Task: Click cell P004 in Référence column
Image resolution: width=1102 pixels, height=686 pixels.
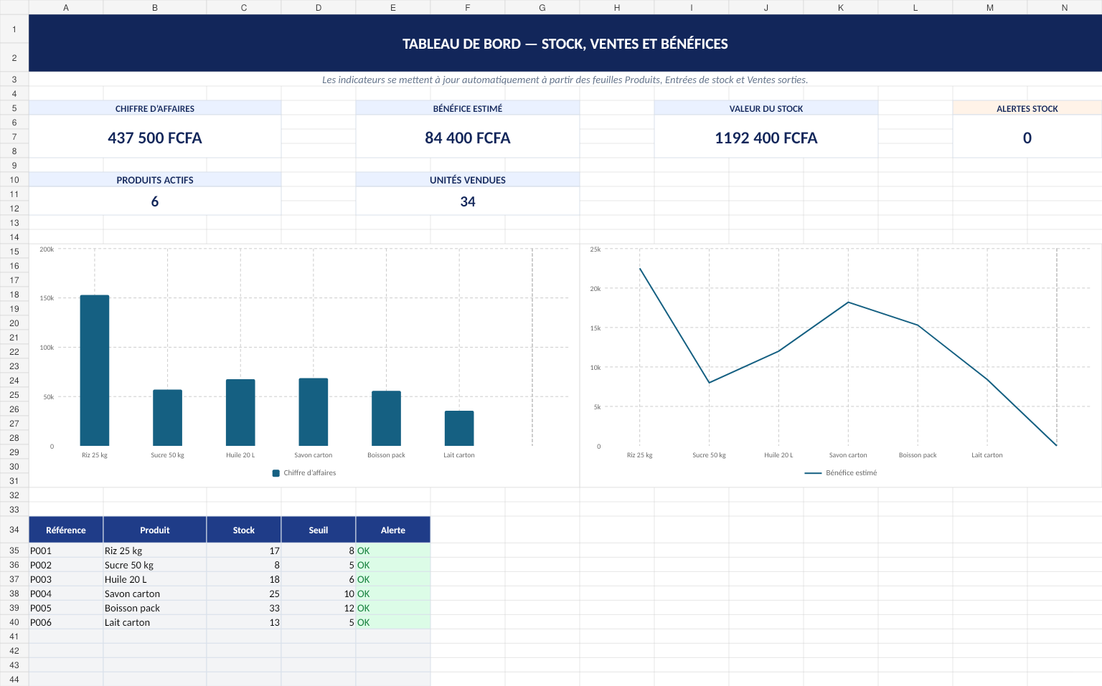Action: 66,594
